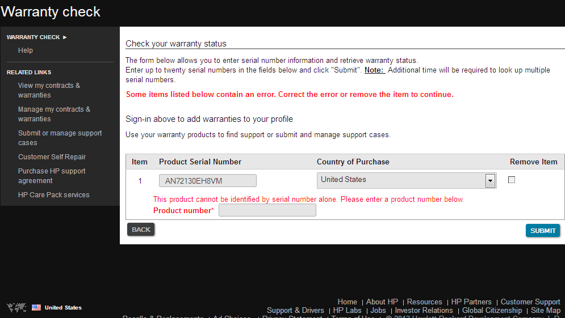Focus the Product Serial Number field
Screen dimensions: 565x318
tap(207, 181)
